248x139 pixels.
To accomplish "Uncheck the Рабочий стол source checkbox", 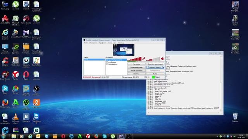I will 107,64.
